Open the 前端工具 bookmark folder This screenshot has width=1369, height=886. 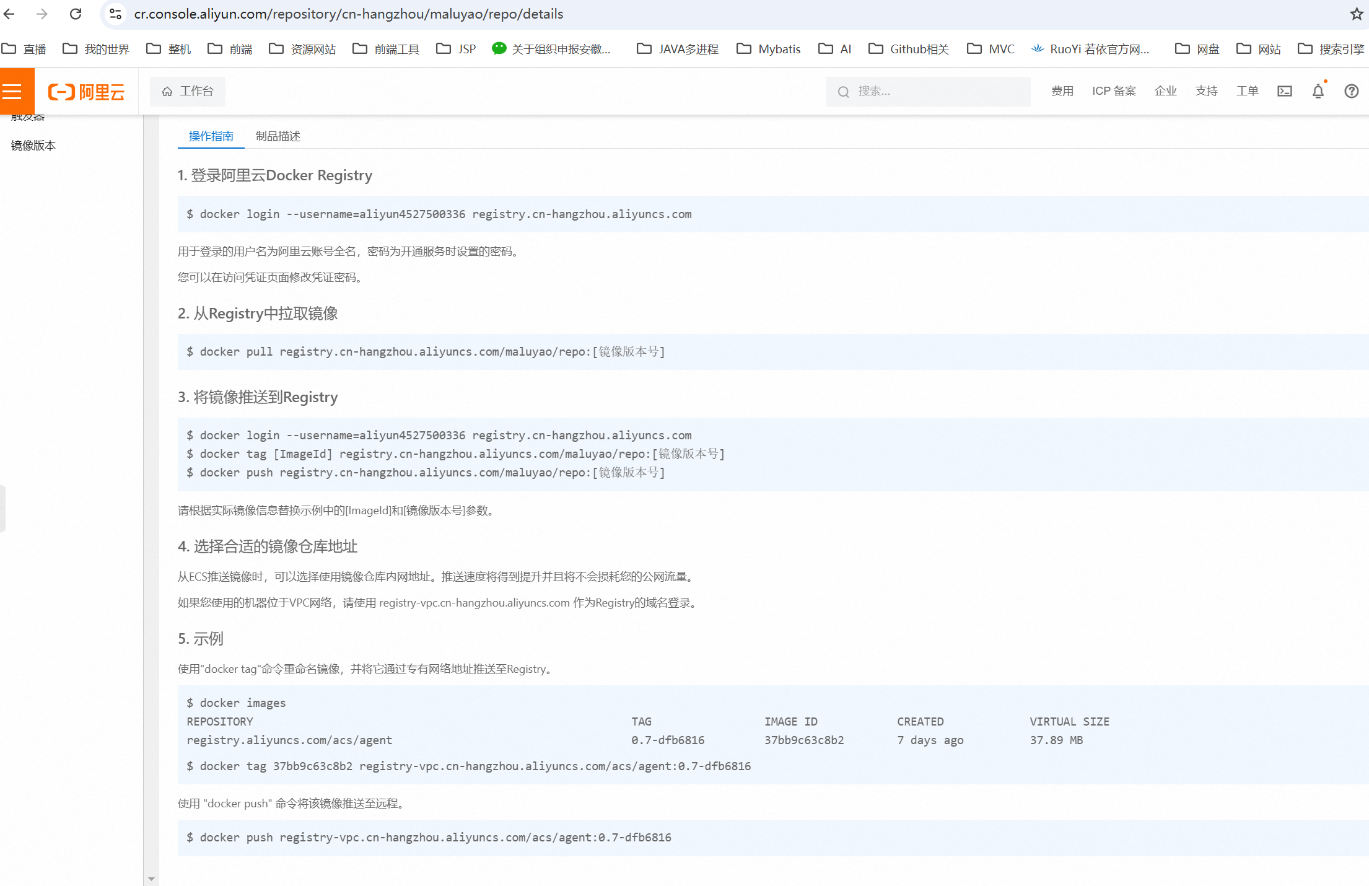(387, 49)
